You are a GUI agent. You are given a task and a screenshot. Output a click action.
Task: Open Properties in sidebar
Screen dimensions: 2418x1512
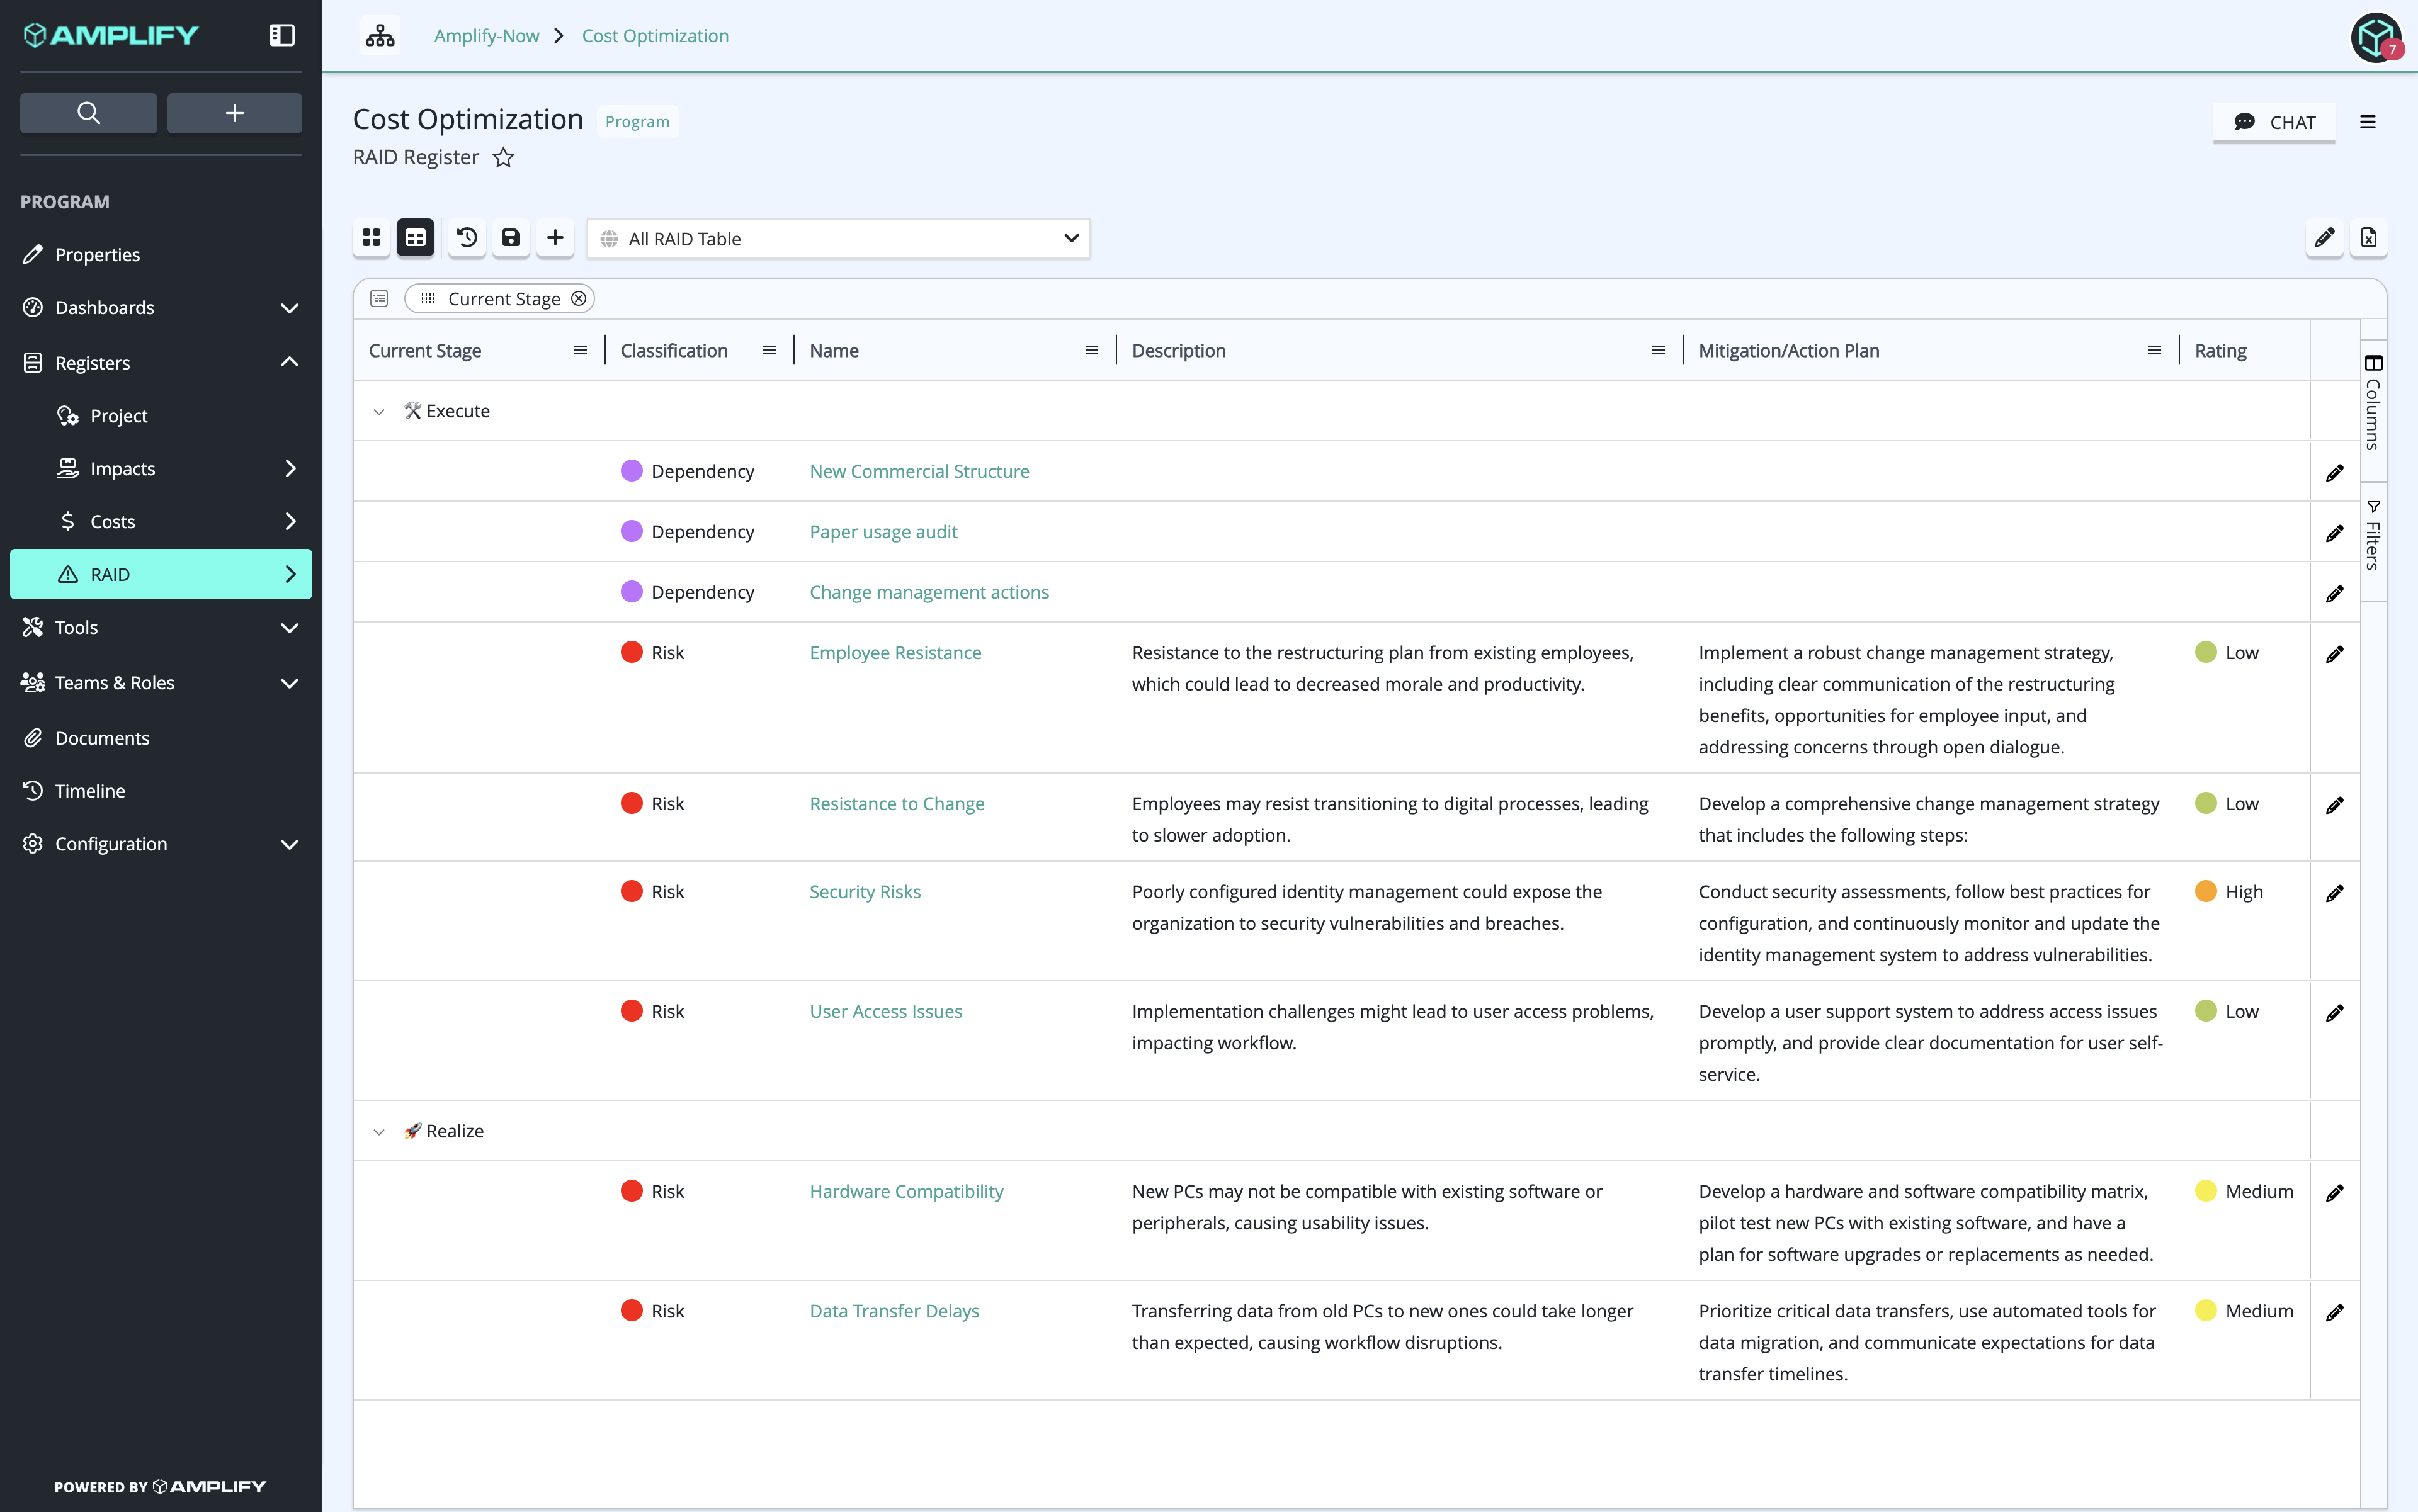click(161, 254)
